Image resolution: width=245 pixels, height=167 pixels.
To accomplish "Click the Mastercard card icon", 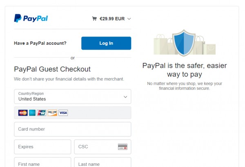I will (23, 113).
